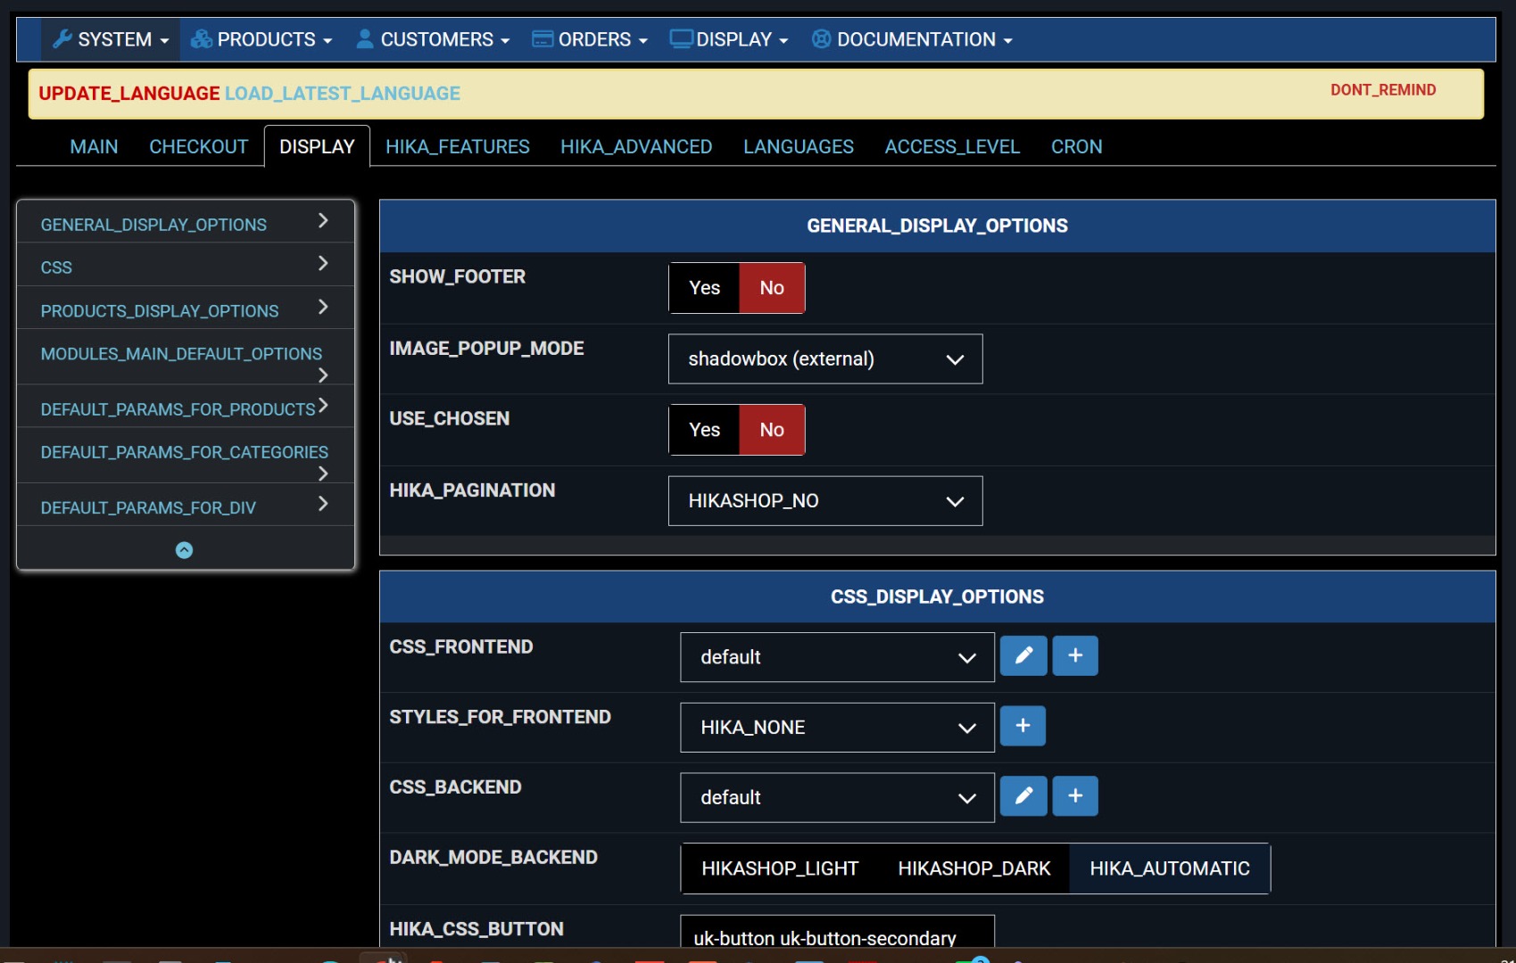Collapse the sidebar with the up-arrow circle icon

pyautogui.click(x=184, y=550)
